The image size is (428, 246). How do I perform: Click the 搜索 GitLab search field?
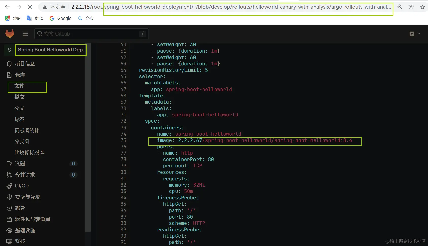coord(91,34)
